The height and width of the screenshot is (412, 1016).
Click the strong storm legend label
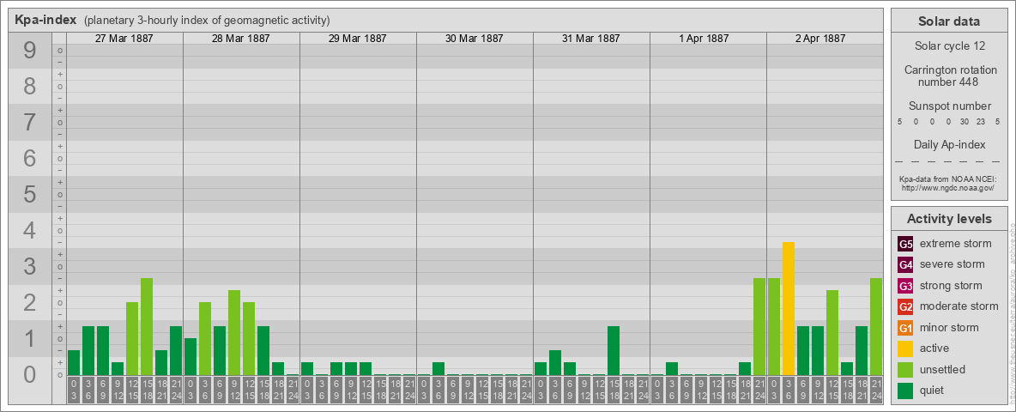pos(951,285)
